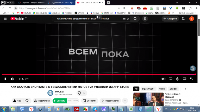
Task: Mute the video volume
Action: coord(12,79)
